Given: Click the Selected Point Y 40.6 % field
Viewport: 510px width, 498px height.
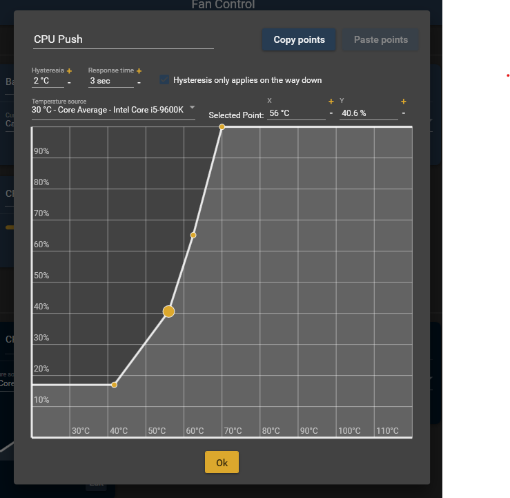Looking at the screenshot, I should pyautogui.click(x=368, y=113).
